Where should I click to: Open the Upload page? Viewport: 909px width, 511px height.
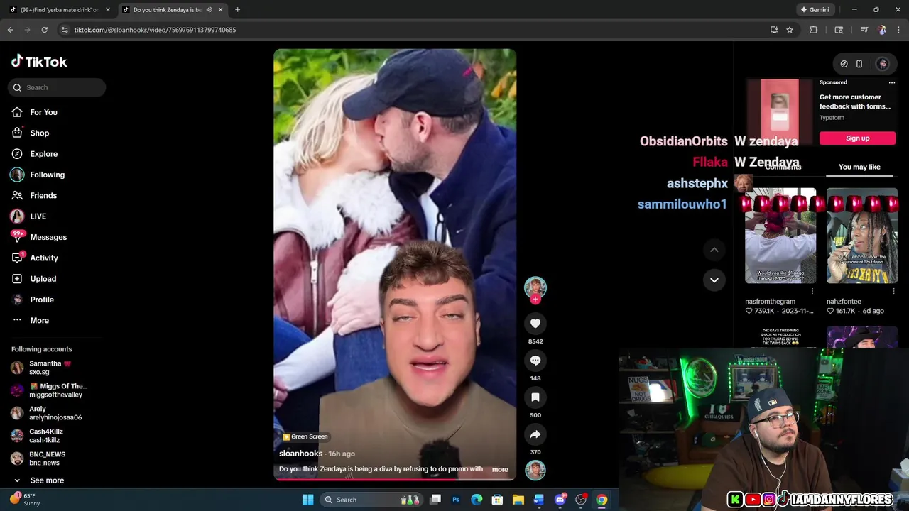(x=42, y=279)
